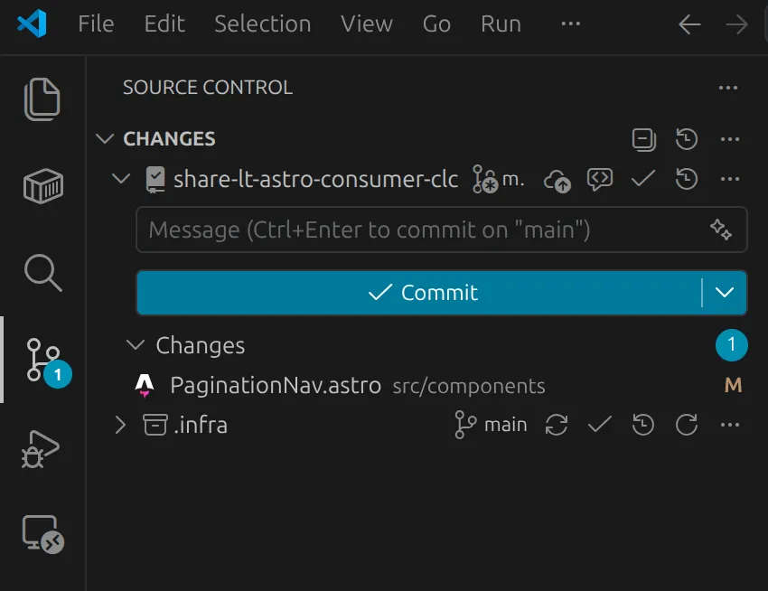
Task: Click main branch label in .infra row
Action: 492,425
